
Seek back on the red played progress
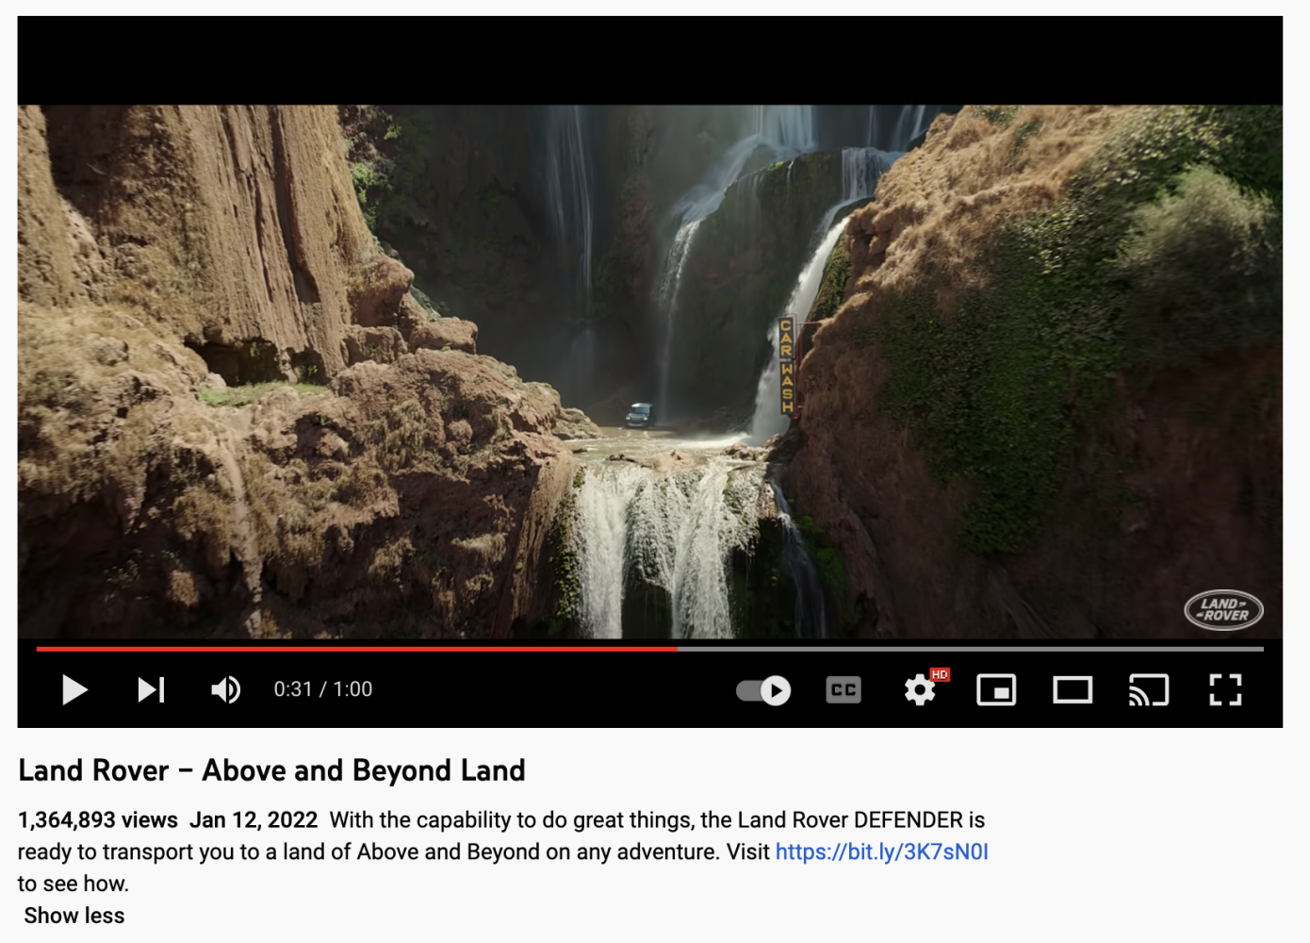click(x=356, y=649)
